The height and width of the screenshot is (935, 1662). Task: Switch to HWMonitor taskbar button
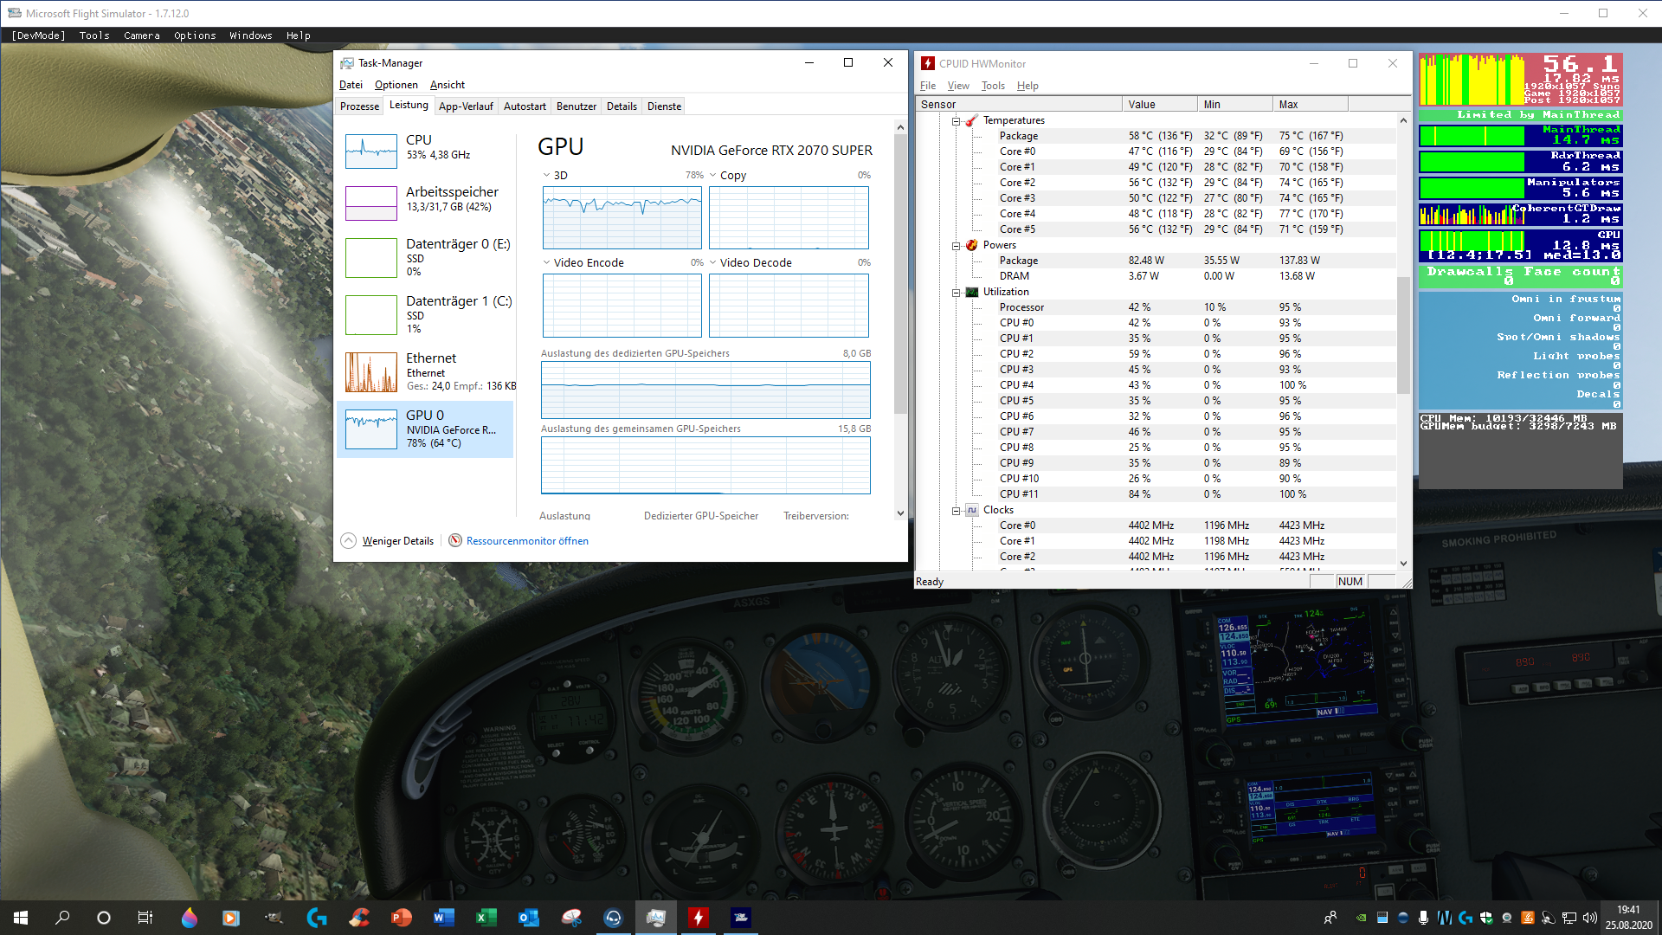698,918
